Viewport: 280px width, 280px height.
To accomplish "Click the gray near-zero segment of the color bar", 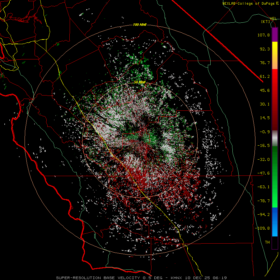I will click(x=275, y=138).
